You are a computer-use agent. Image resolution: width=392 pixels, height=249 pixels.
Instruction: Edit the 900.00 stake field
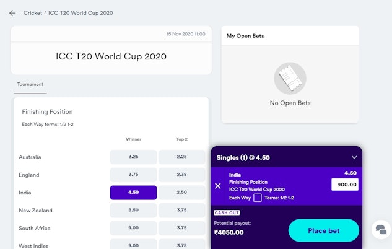click(345, 185)
